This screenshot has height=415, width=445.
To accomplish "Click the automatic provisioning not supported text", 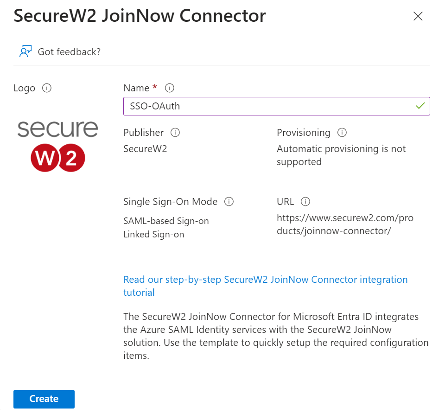I will [341, 155].
